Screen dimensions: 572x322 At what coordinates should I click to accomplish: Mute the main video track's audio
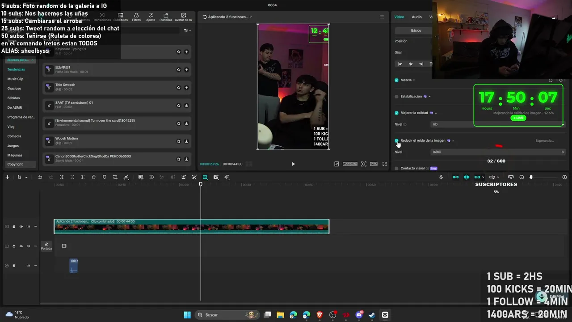pyautogui.click(x=28, y=226)
